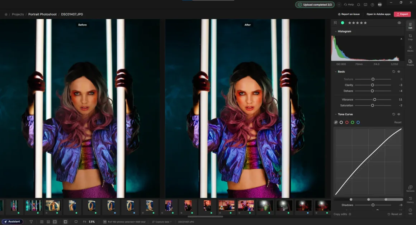Image resolution: width=416 pixels, height=225 pixels.
Task: Reset the Basic section with circular arrow
Action: 394,72
